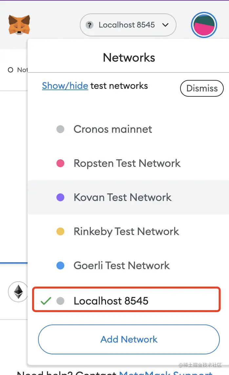Viewport: 229px width, 375px height.
Task: Dismiss the test networks notice
Action: 202,89
